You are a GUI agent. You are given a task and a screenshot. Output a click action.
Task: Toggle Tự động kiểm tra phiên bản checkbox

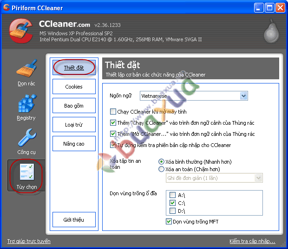(x=113, y=145)
